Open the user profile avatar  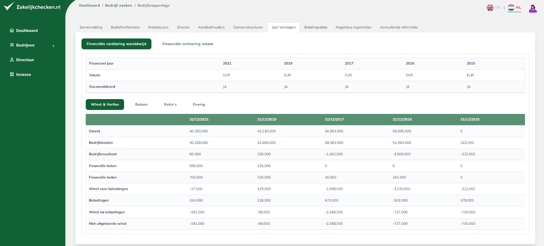point(533,8)
